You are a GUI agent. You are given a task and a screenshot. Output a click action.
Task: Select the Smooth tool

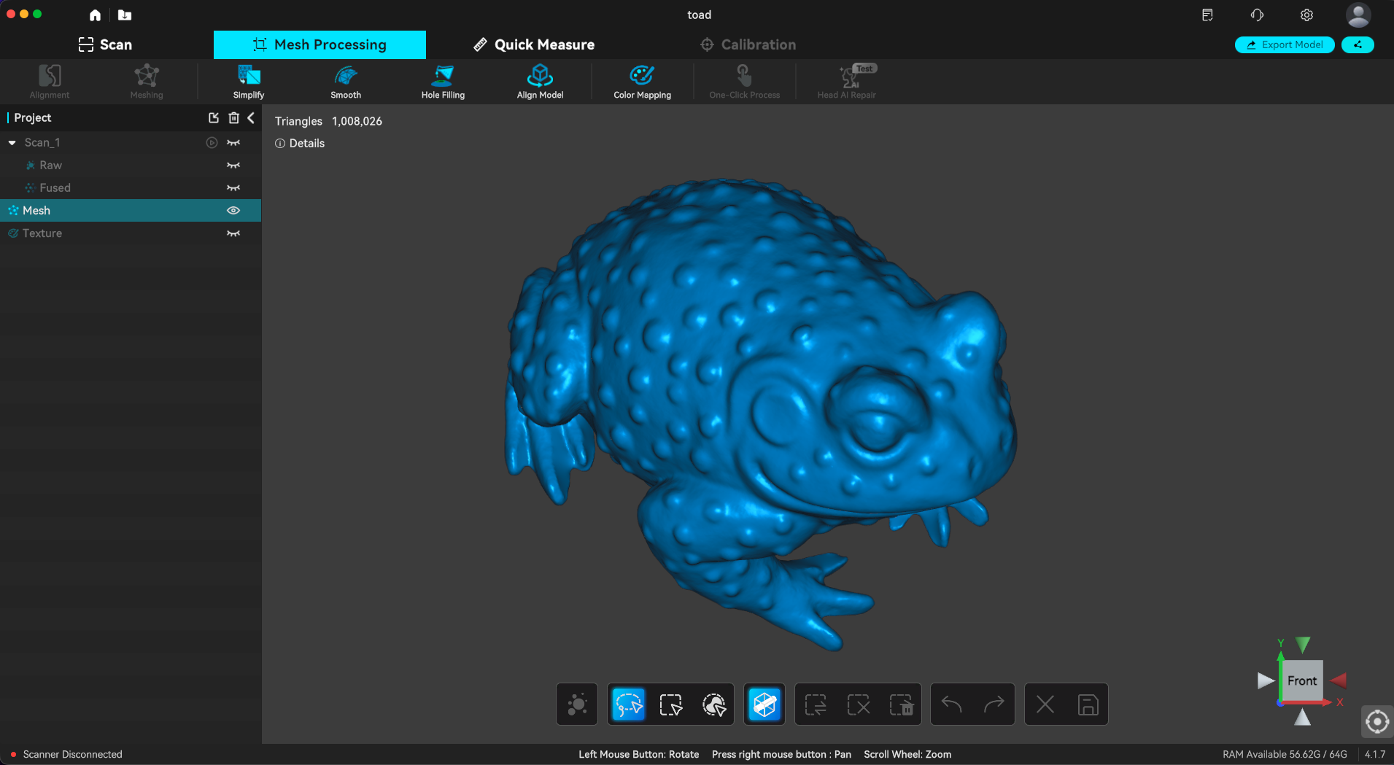[x=346, y=81]
